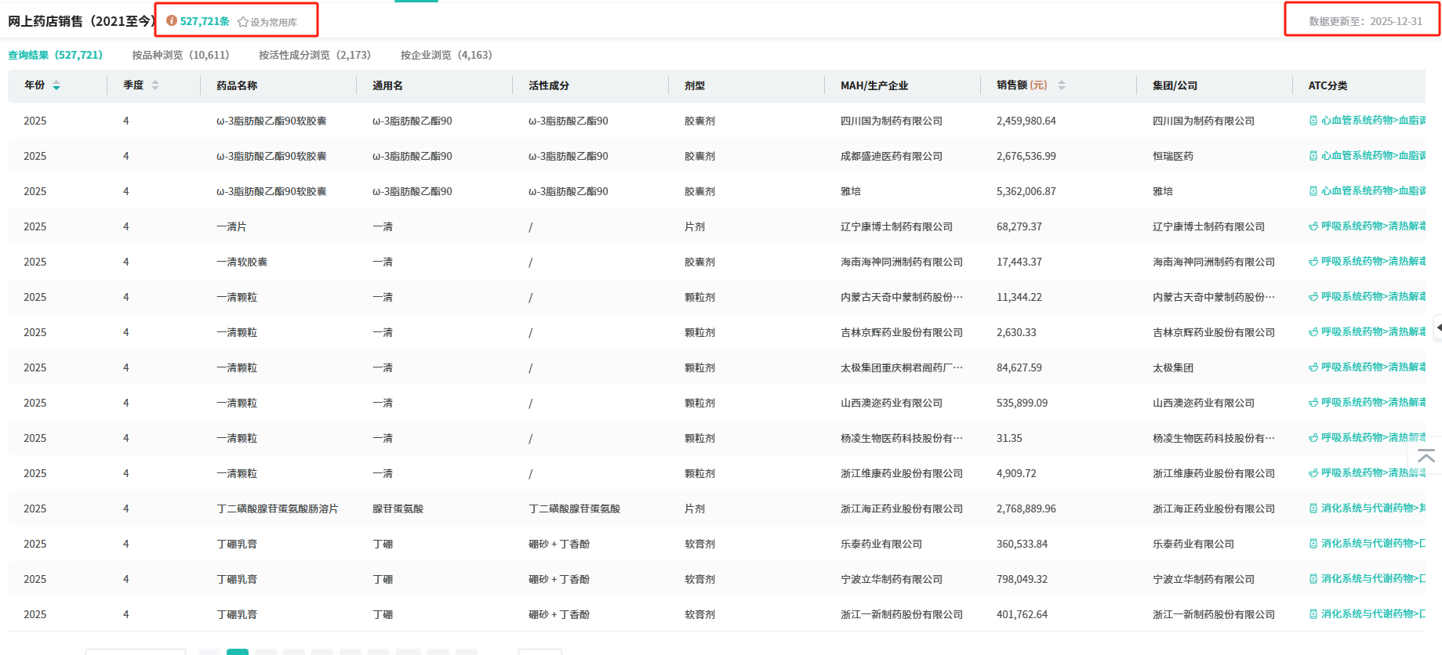This screenshot has height=655, width=1442.
Task: Click the highlighted current page button in pagination
Action: [237, 651]
